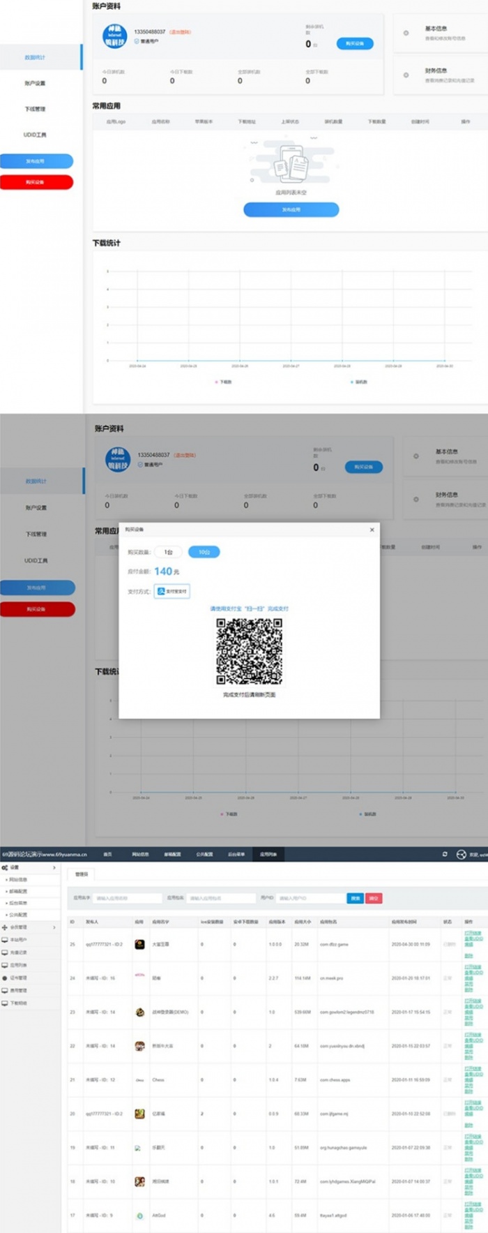Open UDID工具 on the undimmed account page sidebar
The width and height of the screenshot is (488, 1233).
pos(35,135)
